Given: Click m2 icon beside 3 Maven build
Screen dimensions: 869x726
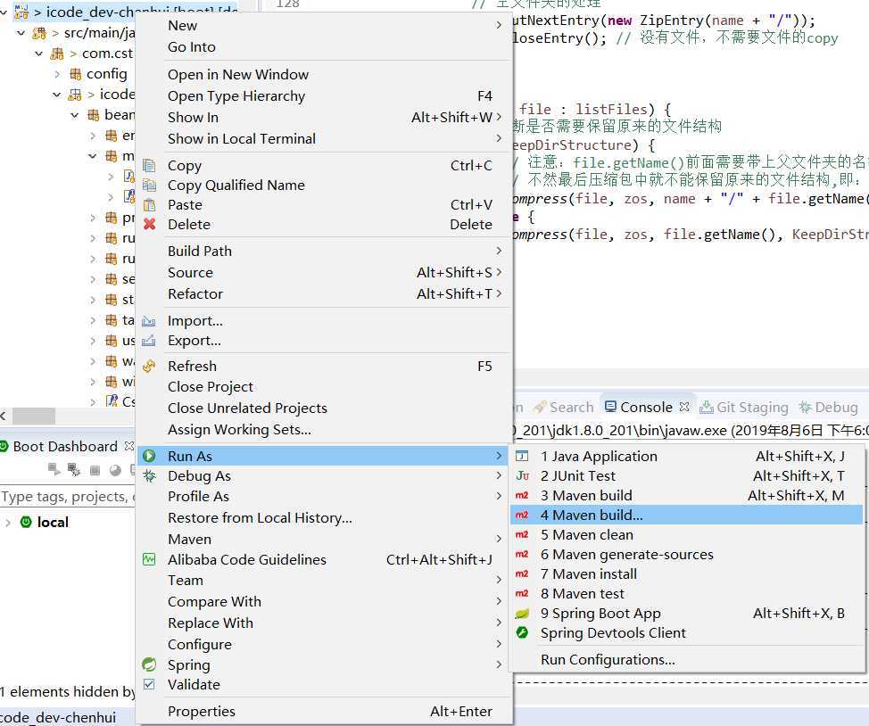Looking at the screenshot, I should (x=522, y=496).
